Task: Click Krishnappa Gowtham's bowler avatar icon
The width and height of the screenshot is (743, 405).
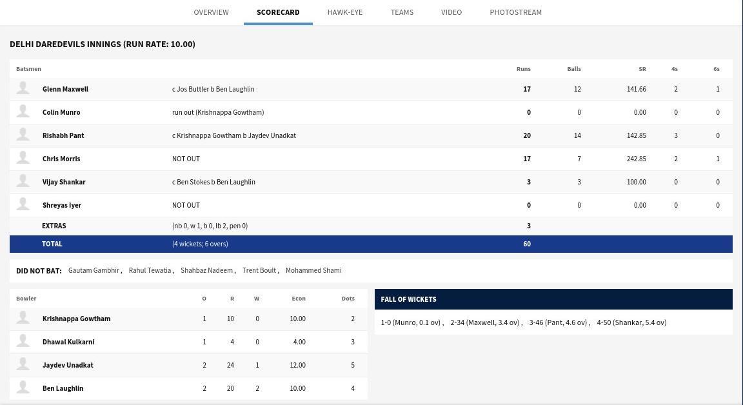Action: [23, 318]
